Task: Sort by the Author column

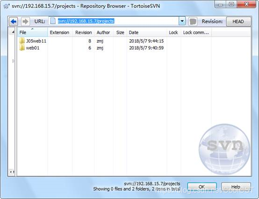Action: 104,32
